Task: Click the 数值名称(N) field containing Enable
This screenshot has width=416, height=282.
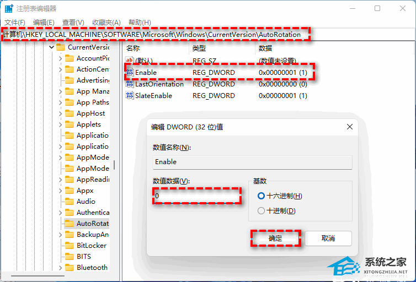Action: click(253, 162)
